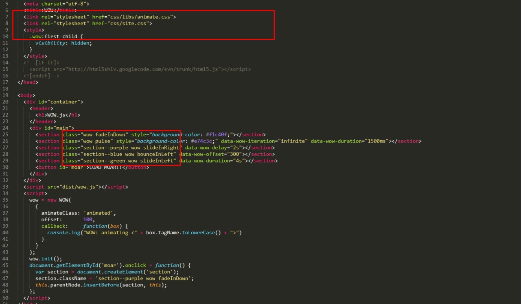Click the wow.init(); statement

pyautogui.click(x=46, y=258)
